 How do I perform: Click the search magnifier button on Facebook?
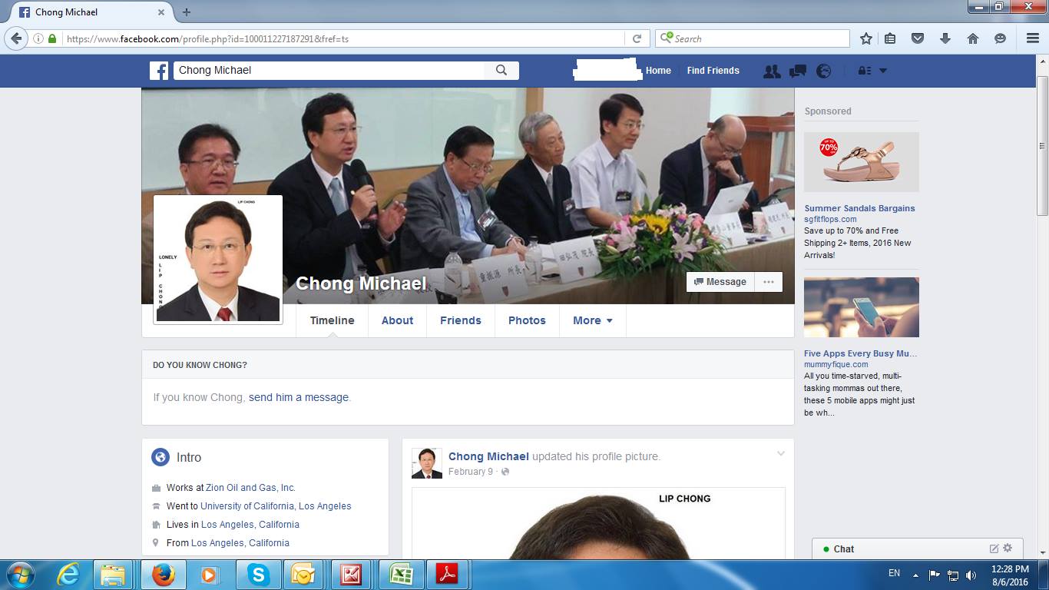[501, 71]
